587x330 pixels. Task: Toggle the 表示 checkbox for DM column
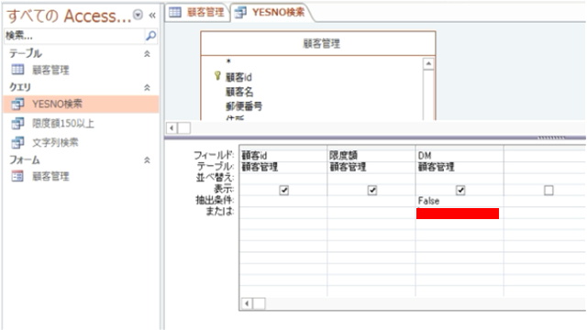coord(460,191)
